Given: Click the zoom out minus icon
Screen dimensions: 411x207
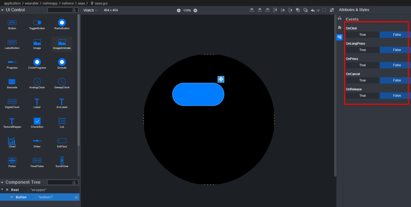Looking at the screenshot, I should (x=179, y=11).
